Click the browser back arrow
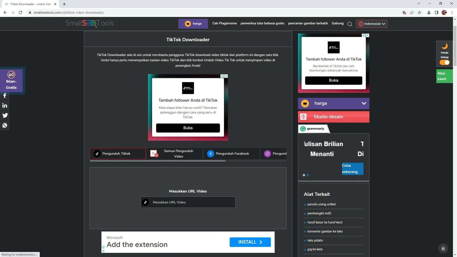This screenshot has height=257, width=457. coord(5,12)
